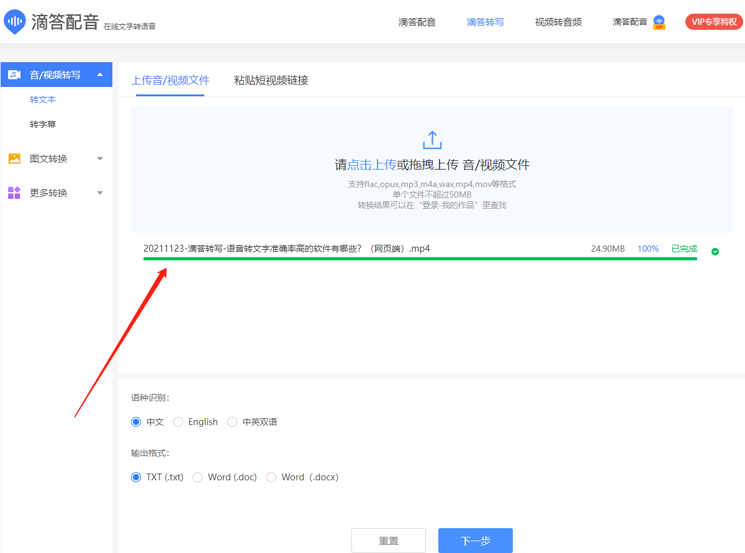Viewport: 745px width, 553px height.
Task: Click the 100% progress percentage
Action: (x=648, y=249)
